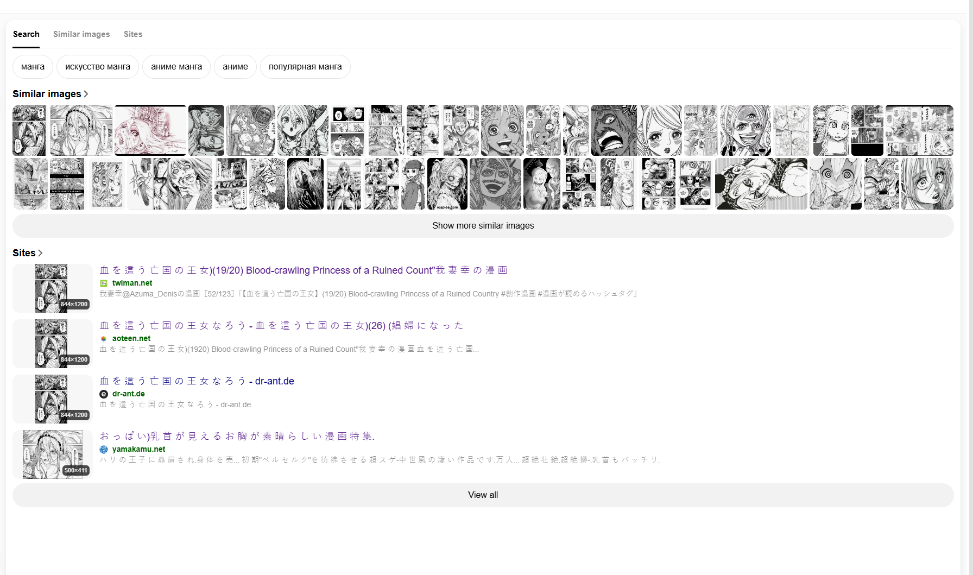
Task: Open the (19/20) Blood-crawling Princess result title
Action: point(304,270)
